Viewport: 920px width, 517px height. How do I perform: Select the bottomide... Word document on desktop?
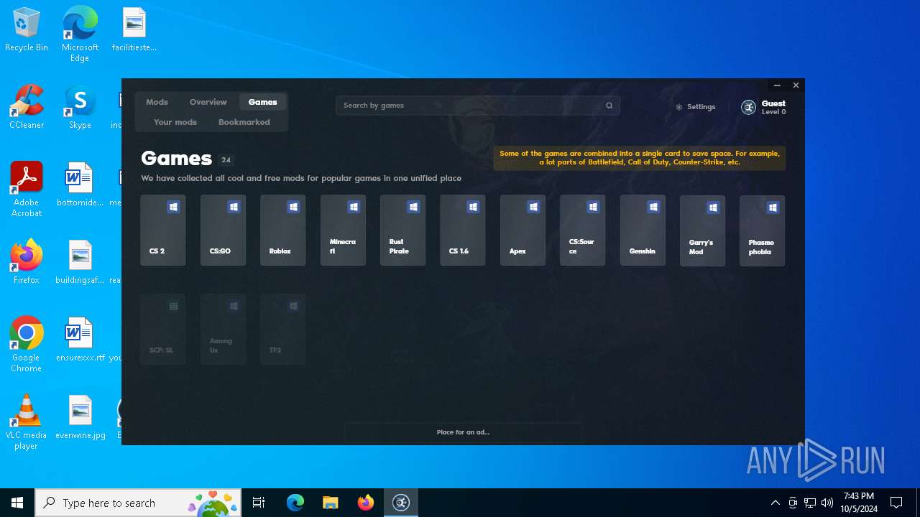click(80, 185)
